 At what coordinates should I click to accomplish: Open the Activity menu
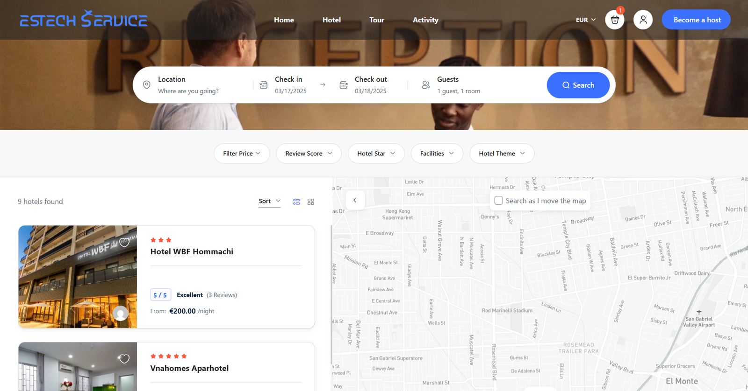click(x=425, y=20)
